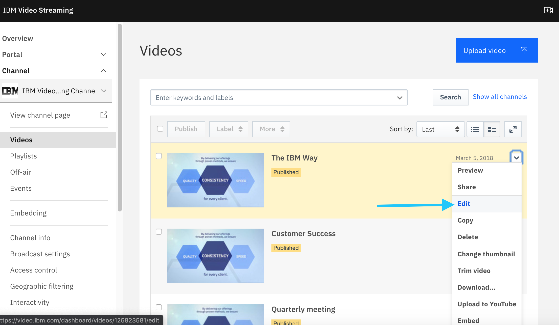This screenshot has width=559, height=325.
Task: Switch to compact list view icon
Action: point(475,129)
